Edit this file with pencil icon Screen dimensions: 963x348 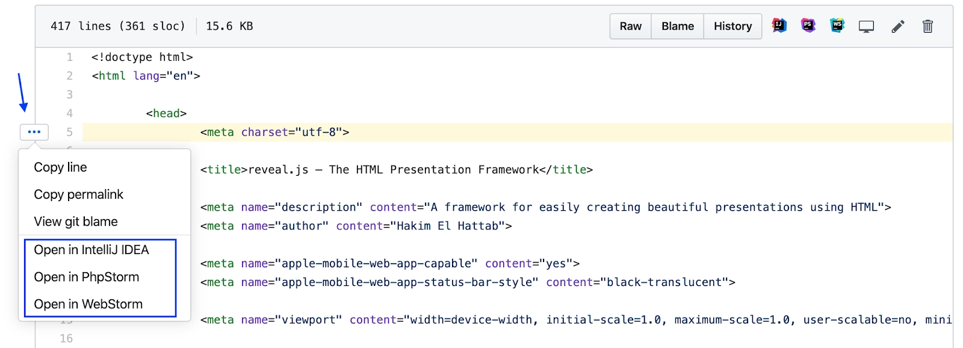tap(897, 26)
